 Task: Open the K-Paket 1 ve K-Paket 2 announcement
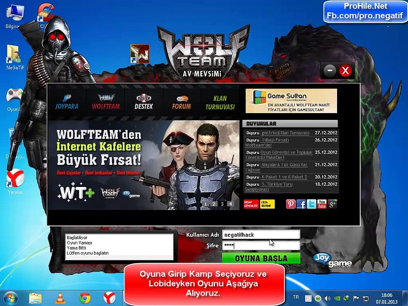[284, 177]
